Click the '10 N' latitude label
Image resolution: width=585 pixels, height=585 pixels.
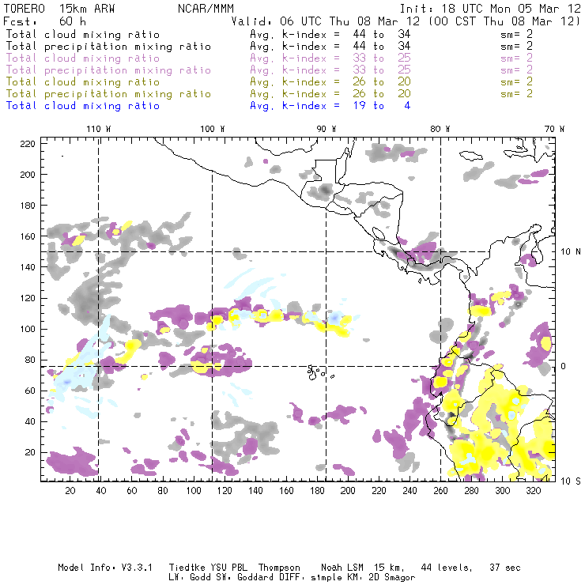(571, 252)
